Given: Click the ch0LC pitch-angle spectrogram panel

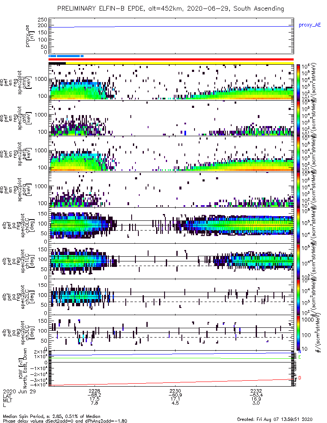Looking at the screenshot, I should coord(171,225).
